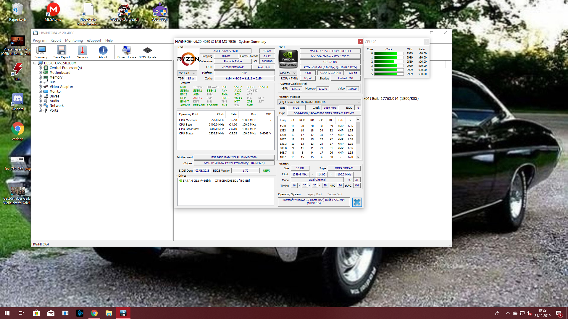The image size is (568, 319).
Task: Open Google Chrome from the taskbar
Action: click(94, 313)
